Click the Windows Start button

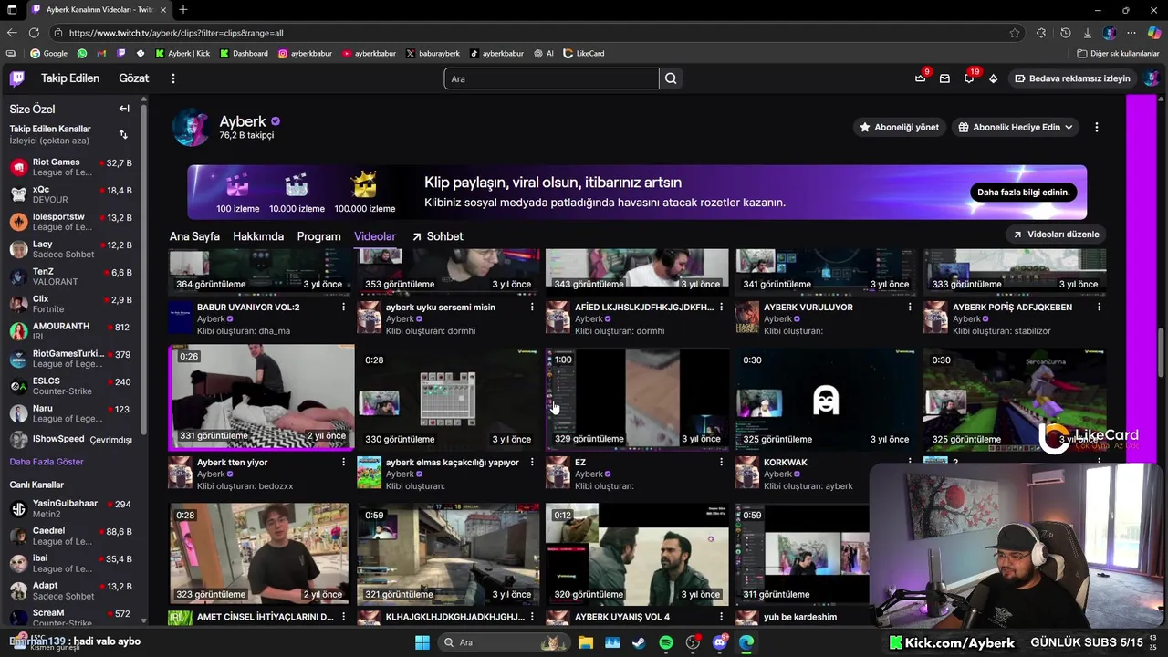pos(422,642)
